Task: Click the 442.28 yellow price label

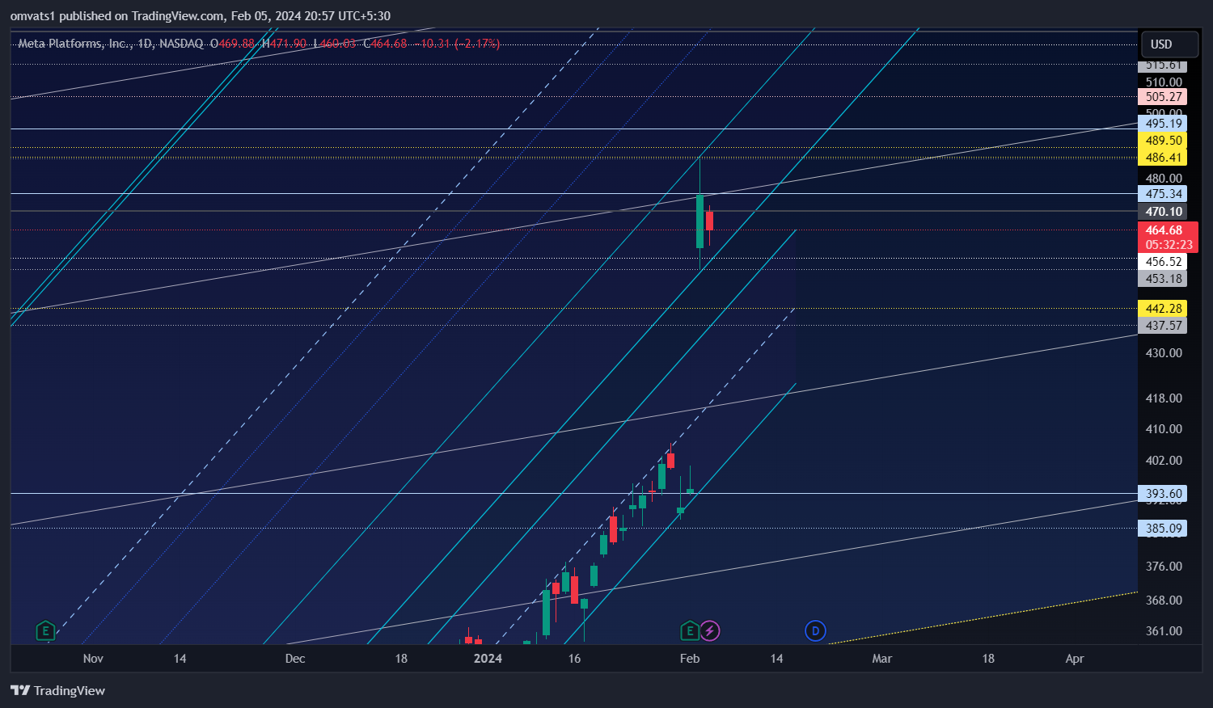Action: pos(1164,309)
